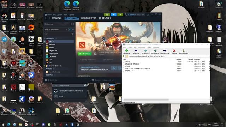Open Steam Cloud status icon beside ИГРАТЬ
This screenshot has height=127, width=226.
click(95, 54)
